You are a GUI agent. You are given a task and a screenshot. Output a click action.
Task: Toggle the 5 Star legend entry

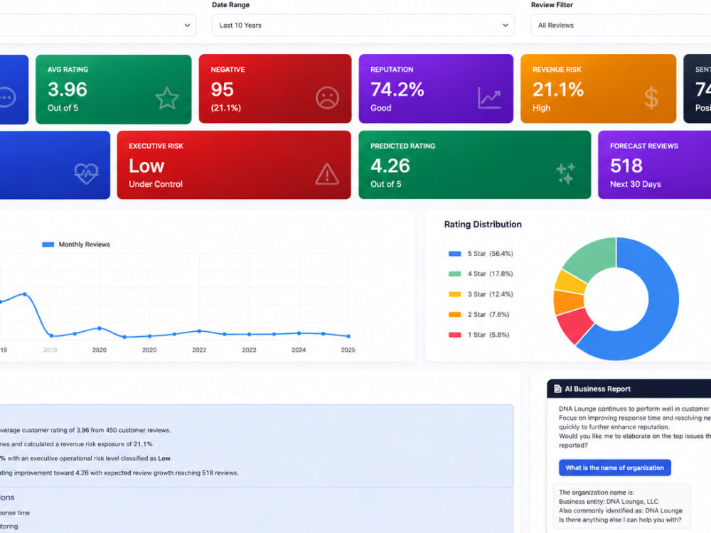click(x=481, y=254)
